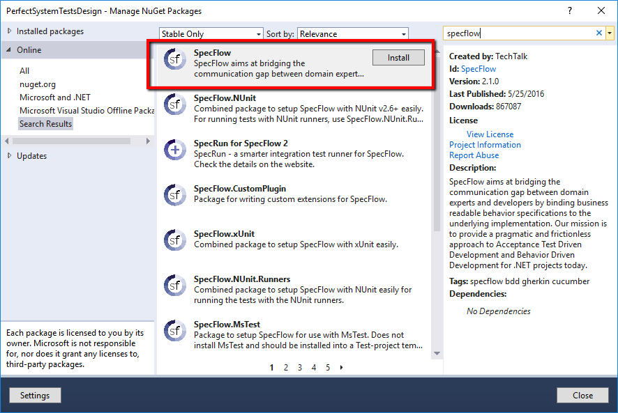Open the Stable Only filter dropdown

[x=257, y=33]
